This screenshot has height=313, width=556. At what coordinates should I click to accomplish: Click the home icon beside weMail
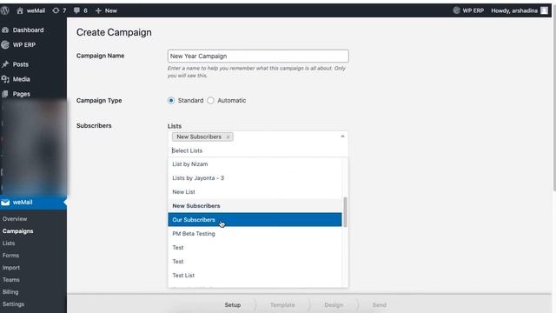20,10
